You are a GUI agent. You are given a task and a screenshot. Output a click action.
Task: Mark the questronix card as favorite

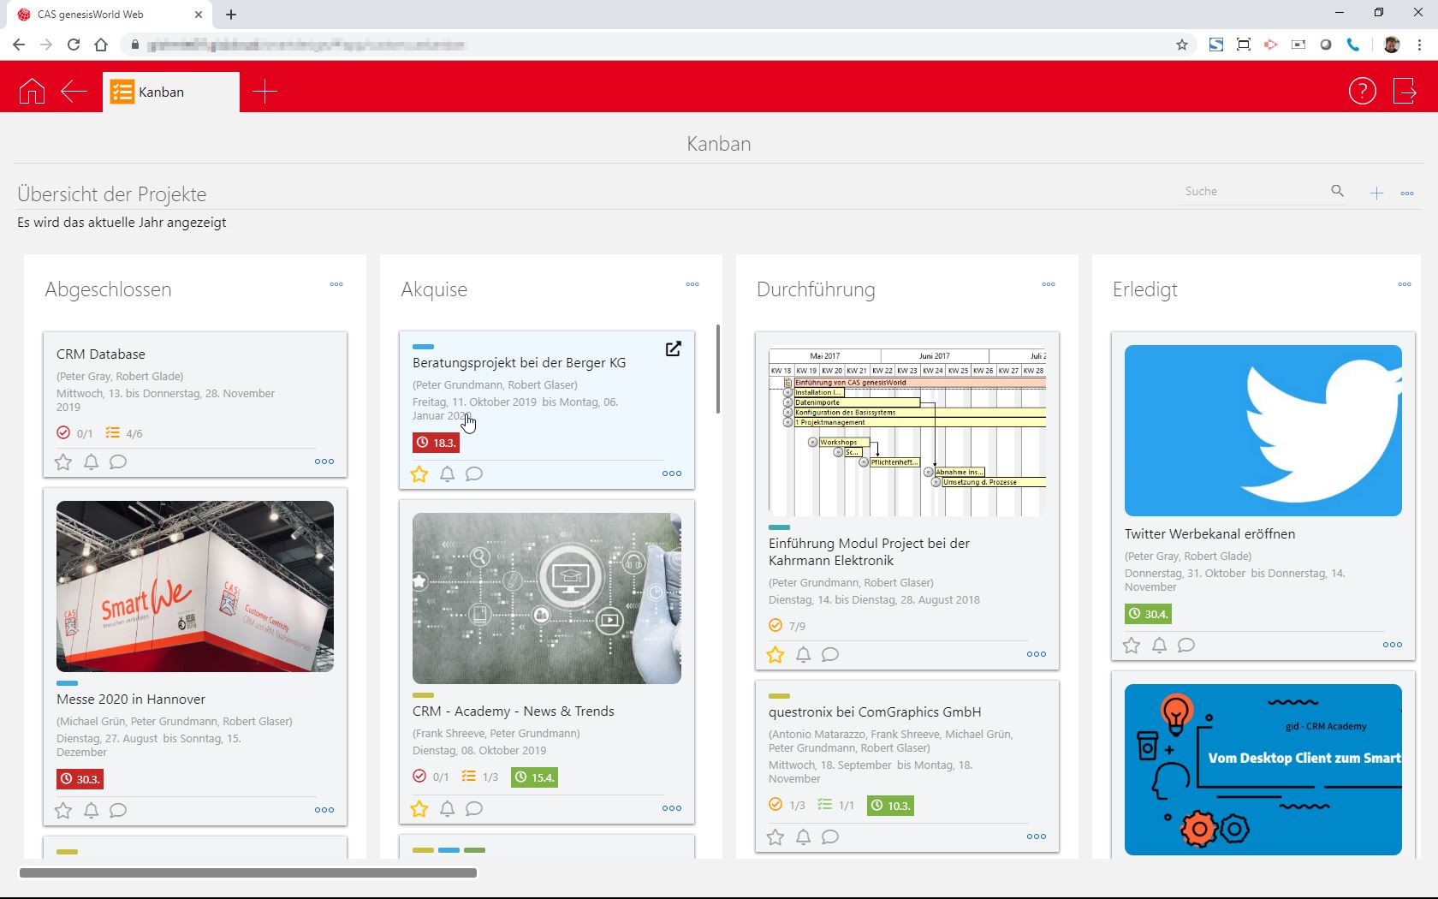[x=775, y=837]
